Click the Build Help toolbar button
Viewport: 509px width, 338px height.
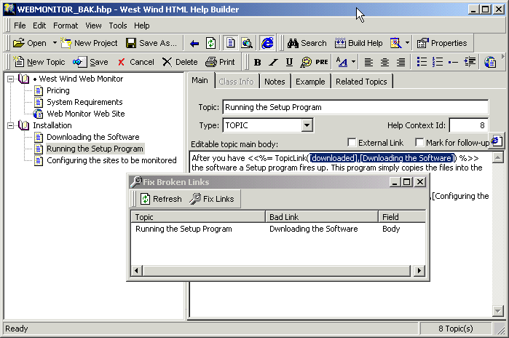click(x=359, y=43)
